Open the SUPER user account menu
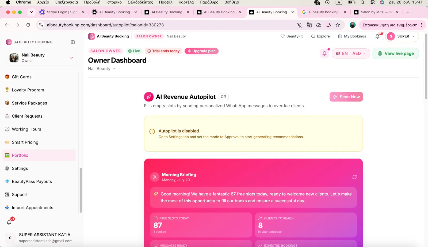The width and height of the screenshot is (428, 247). 402,36
